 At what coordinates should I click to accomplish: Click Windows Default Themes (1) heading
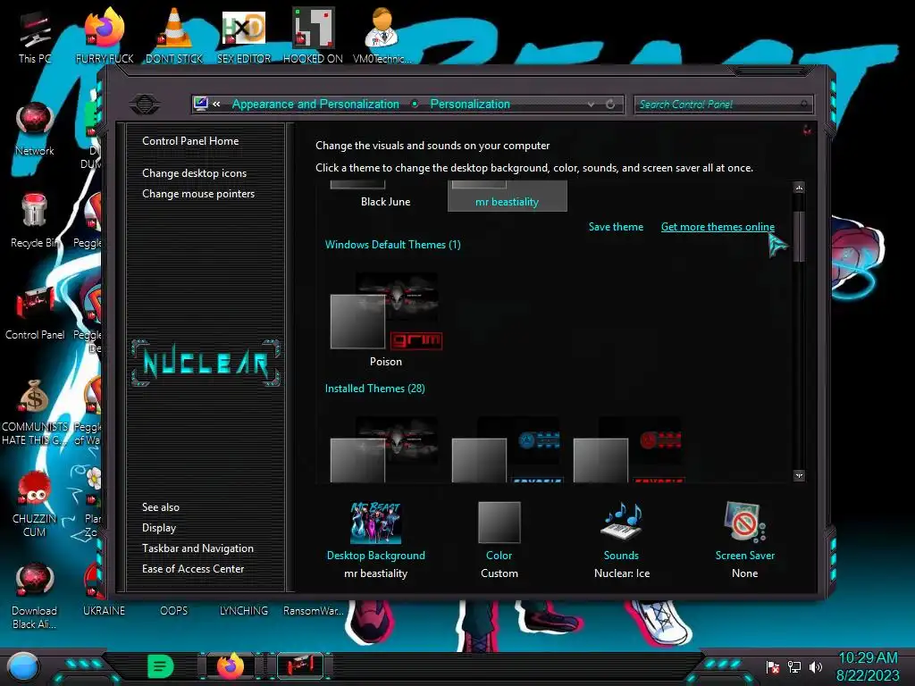[393, 245]
